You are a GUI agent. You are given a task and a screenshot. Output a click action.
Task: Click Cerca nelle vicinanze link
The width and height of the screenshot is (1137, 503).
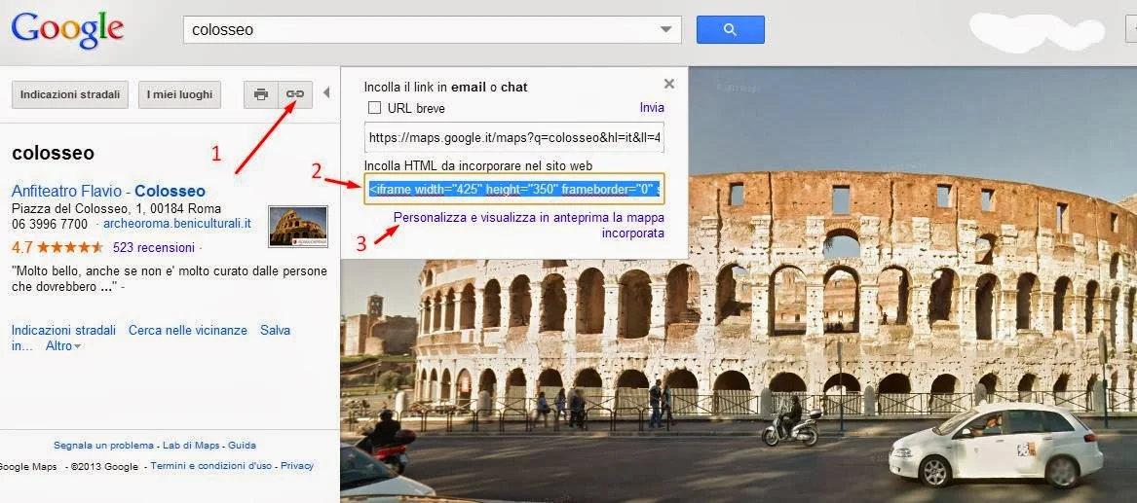pyautogui.click(x=188, y=330)
